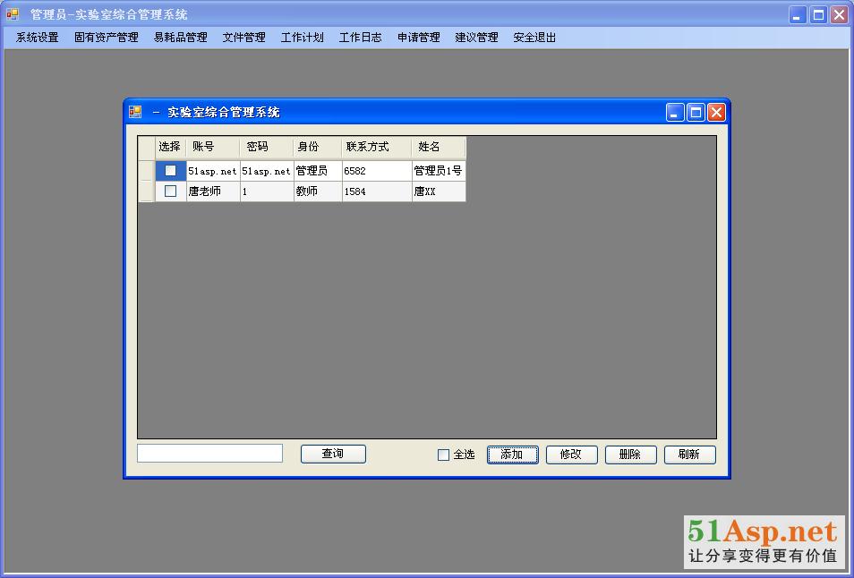Click the 添加 button
Screen dimensions: 854x578
pos(513,455)
